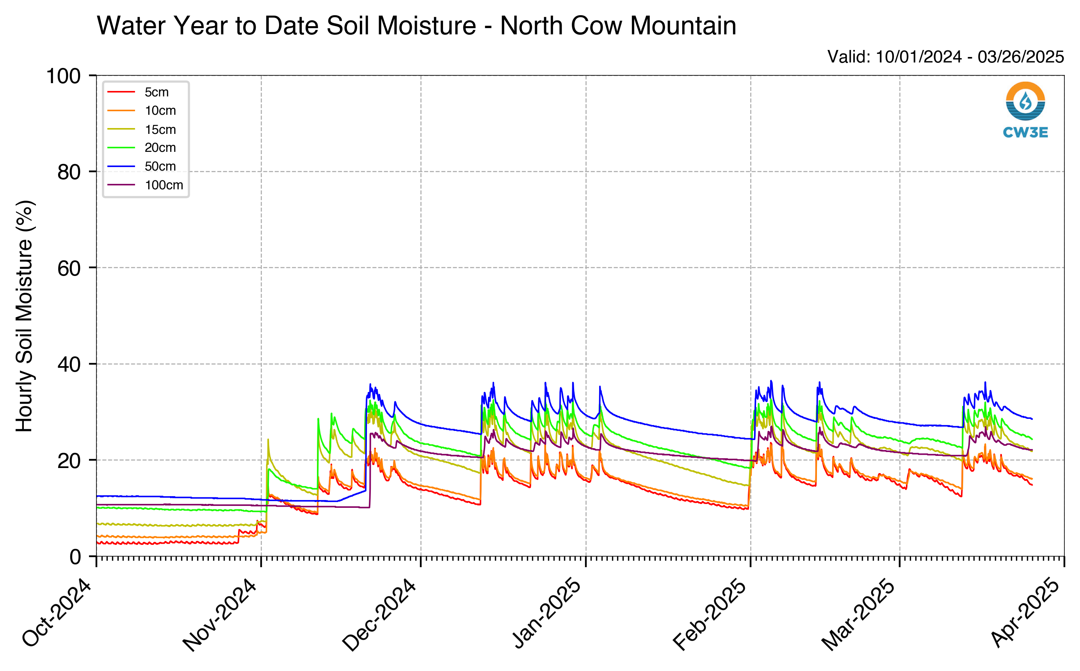The height and width of the screenshot is (671, 1080).
Task: Click the 15cm legend label
Action: click(x=160, y=129)
